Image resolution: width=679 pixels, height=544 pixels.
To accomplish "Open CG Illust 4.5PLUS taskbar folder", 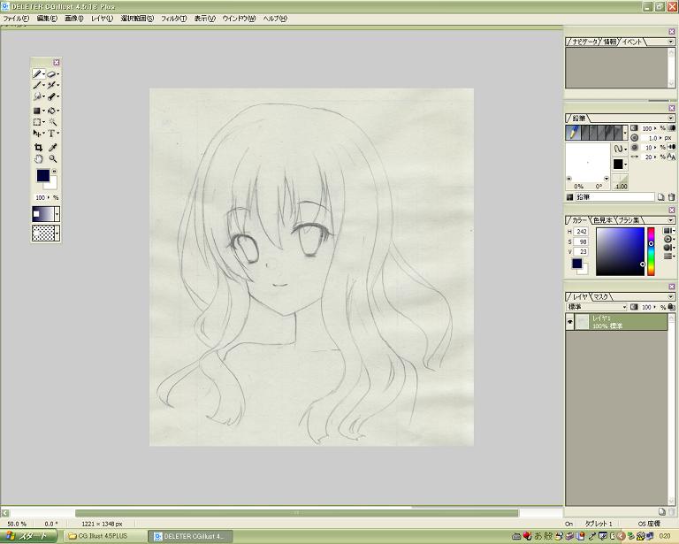I will point(104,536).
